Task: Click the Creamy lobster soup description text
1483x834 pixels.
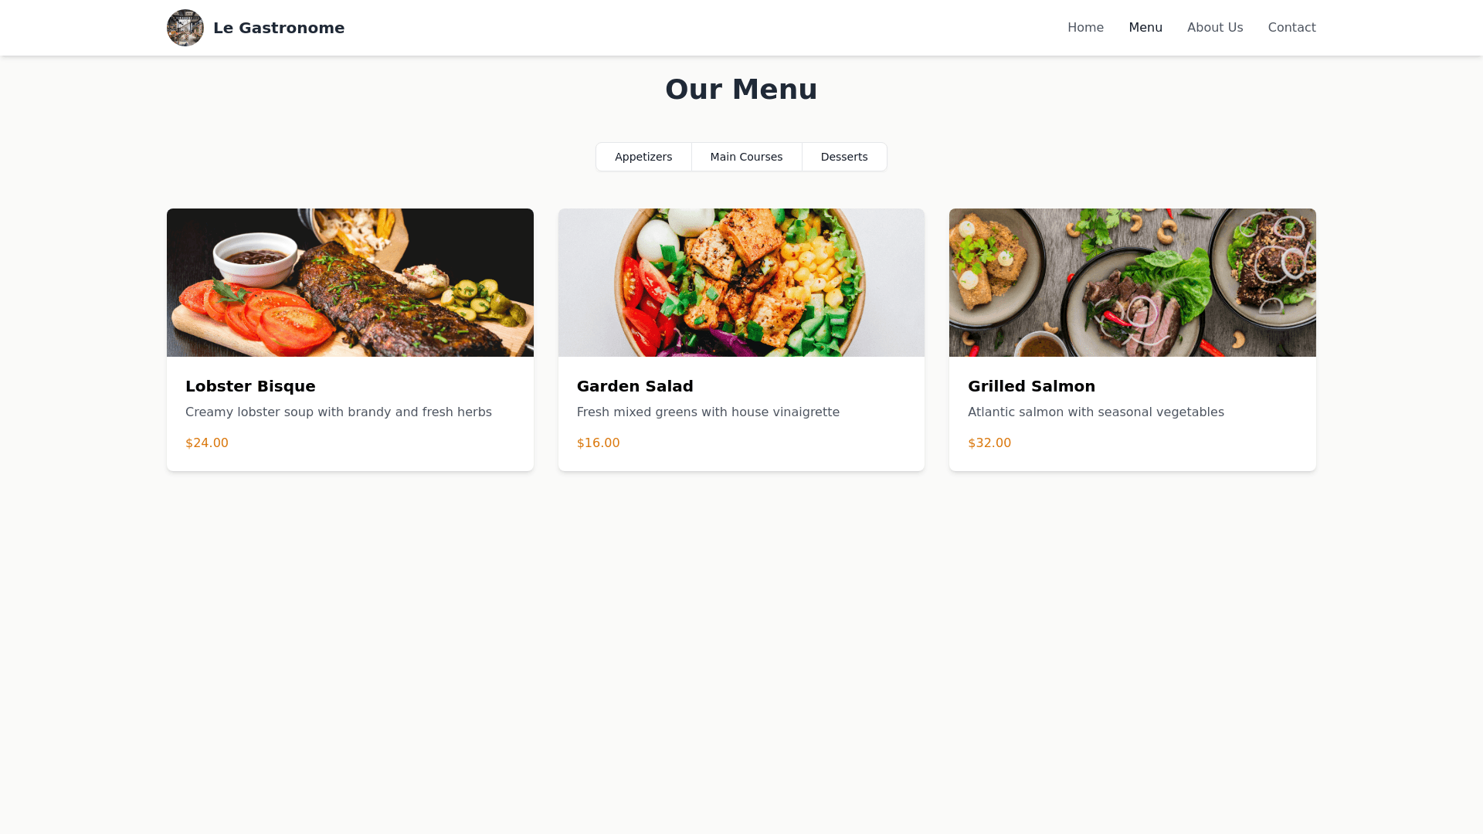Action: coord(338,412)
